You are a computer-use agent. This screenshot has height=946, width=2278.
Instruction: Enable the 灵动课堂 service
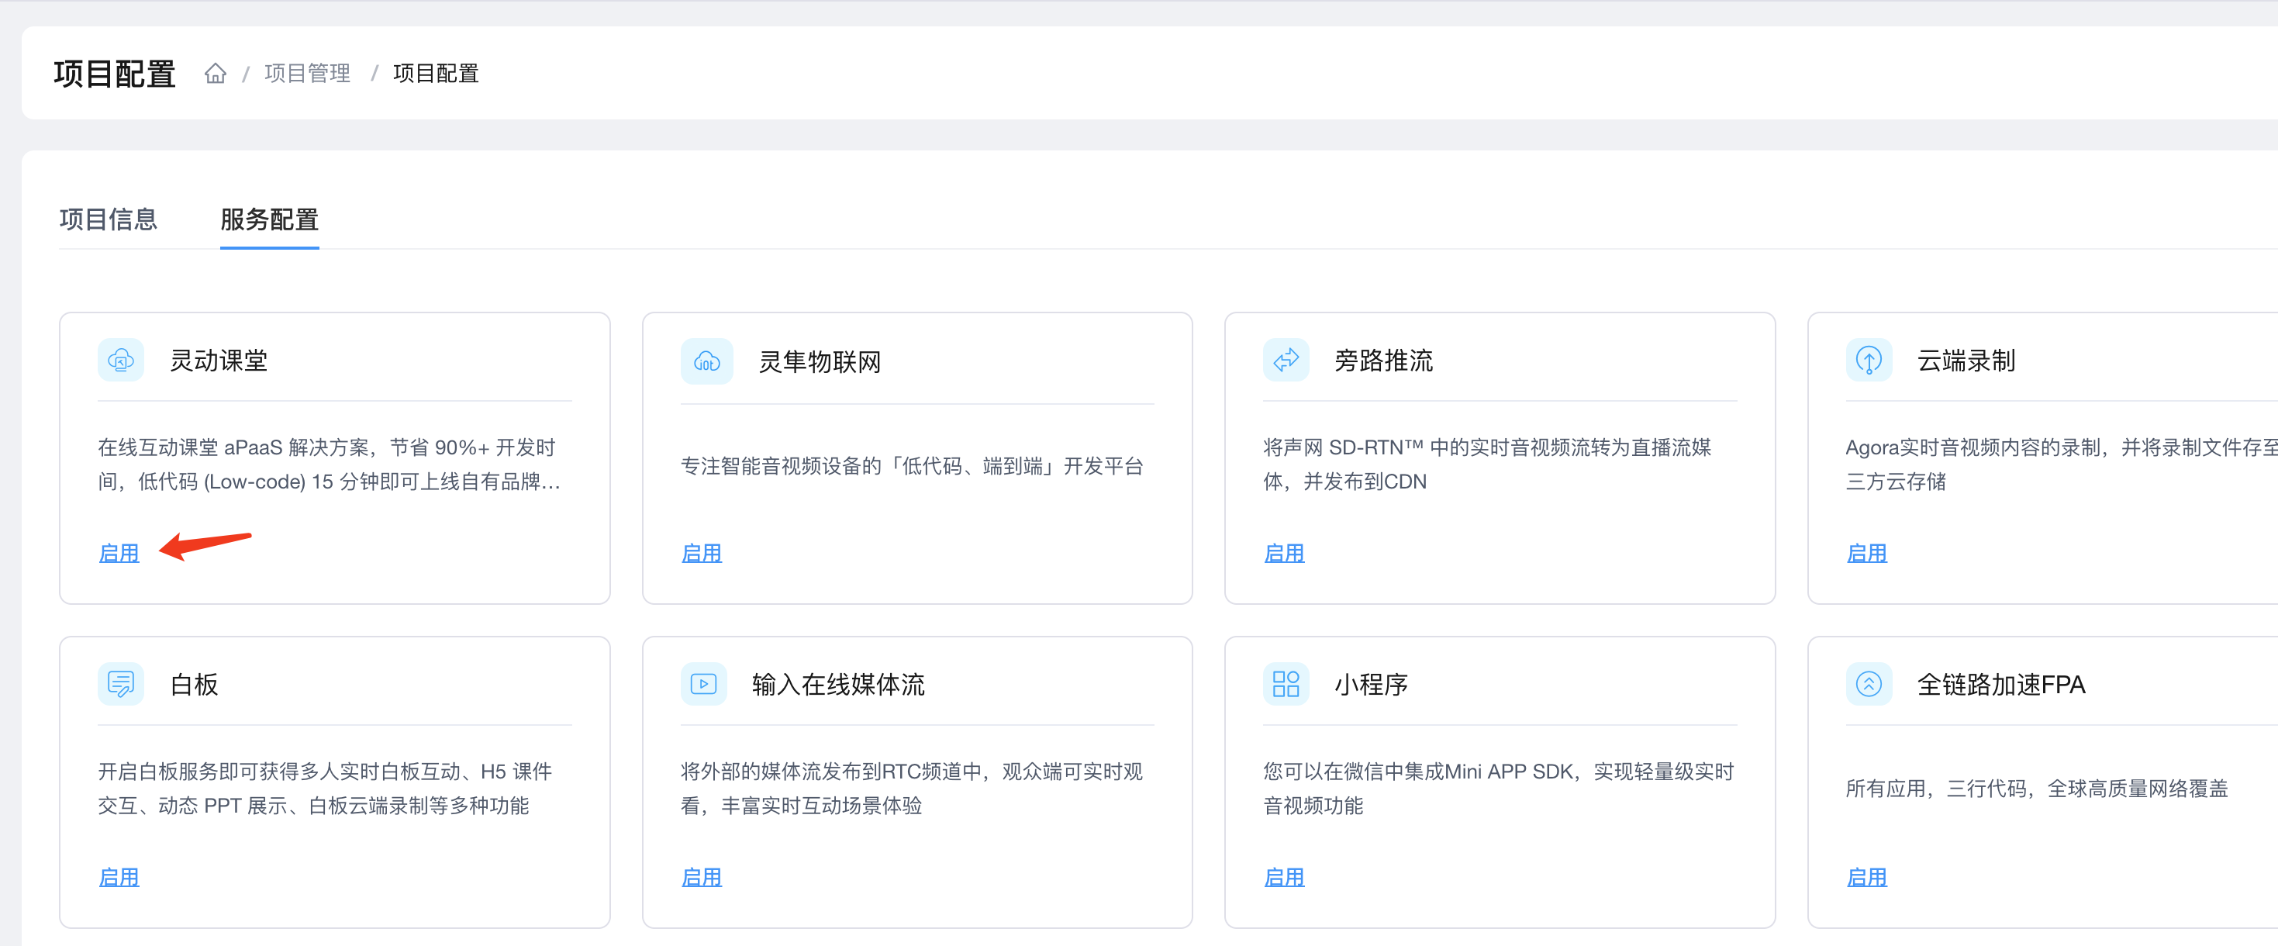[119, 554]
